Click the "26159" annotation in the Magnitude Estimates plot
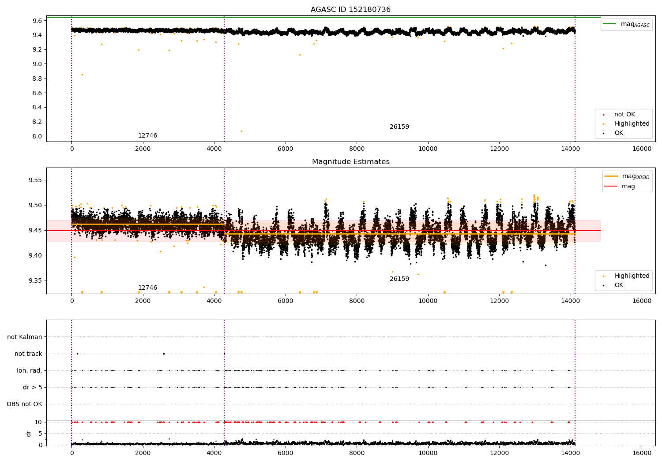Viewport: 662px width, 463px height. pyautogui.click(x=399, y=279)
